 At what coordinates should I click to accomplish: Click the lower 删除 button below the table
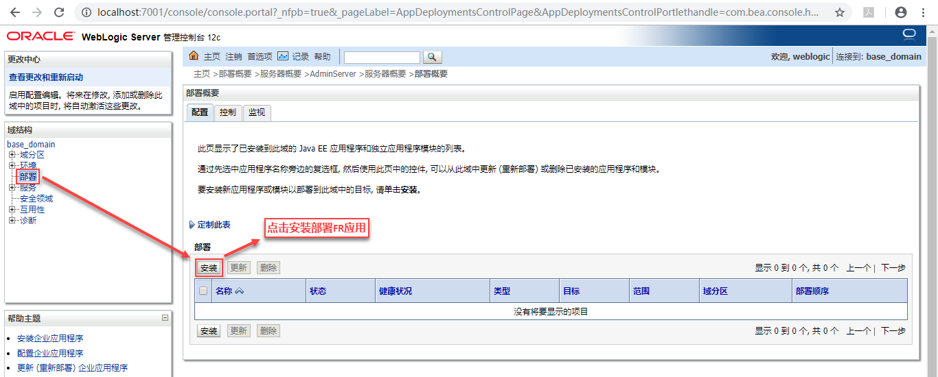[x=268, y=331]
